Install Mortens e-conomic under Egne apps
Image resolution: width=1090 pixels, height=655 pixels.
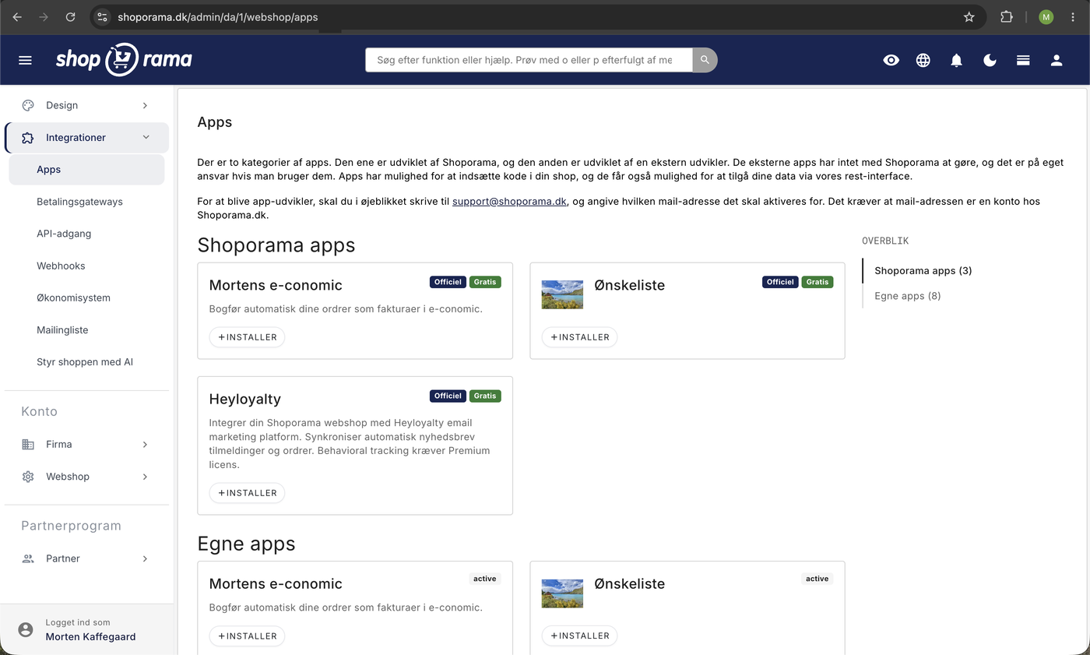[x=248, y=636]
